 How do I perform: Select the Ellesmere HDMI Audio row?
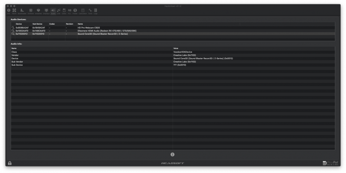pyautogui.click(x=173, y=31)
